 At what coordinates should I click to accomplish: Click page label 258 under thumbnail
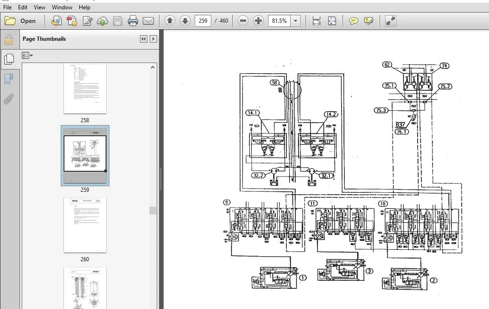coord(85,120)
